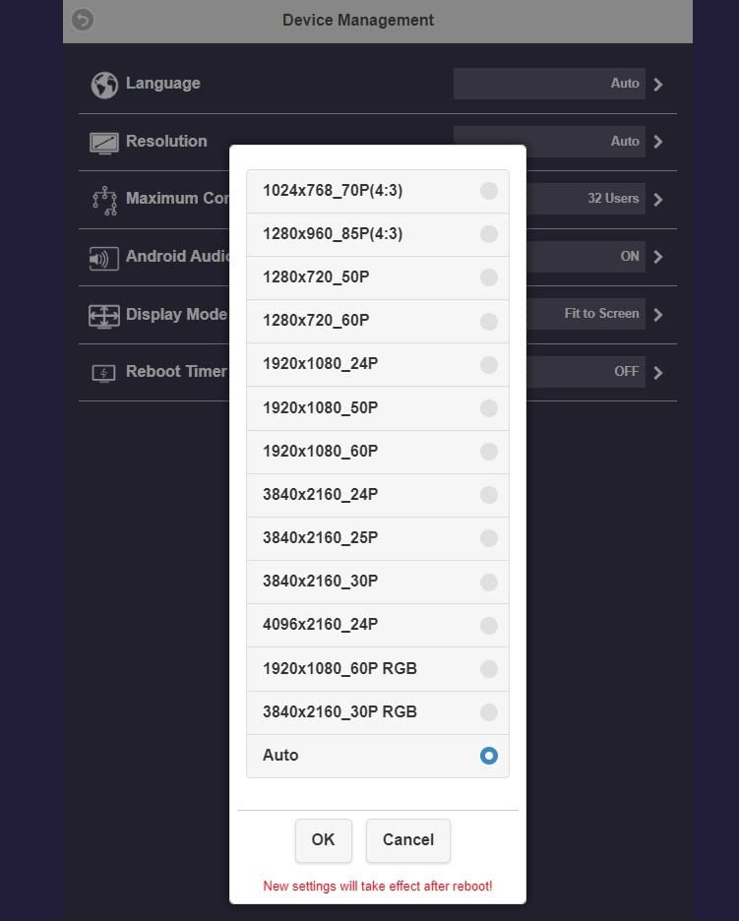Click the Android Audio speaker icon
Screen dimensions: 739x921
(x=104, y=258)
